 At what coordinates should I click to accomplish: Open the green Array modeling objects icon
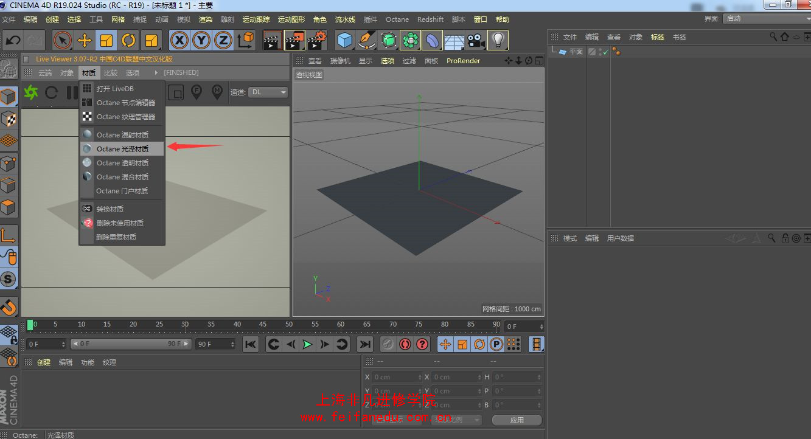411,41
